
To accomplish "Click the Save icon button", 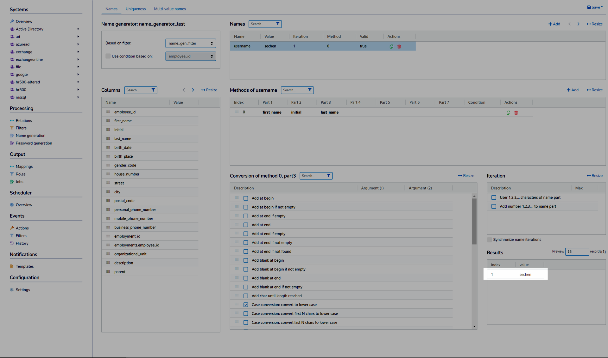I will 595,7.
